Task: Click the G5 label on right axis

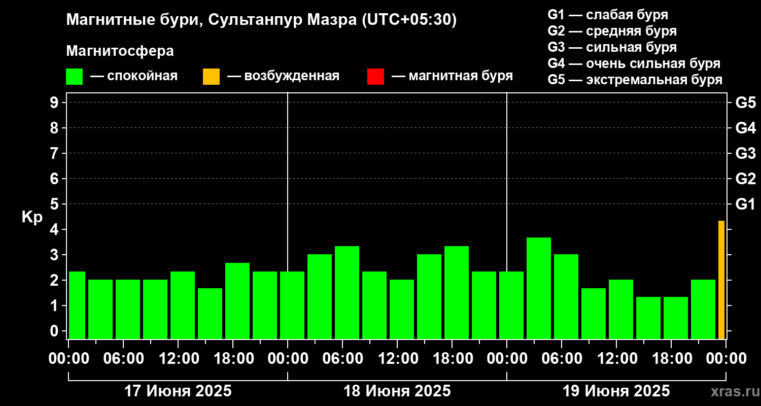Action: coord(746,103)
